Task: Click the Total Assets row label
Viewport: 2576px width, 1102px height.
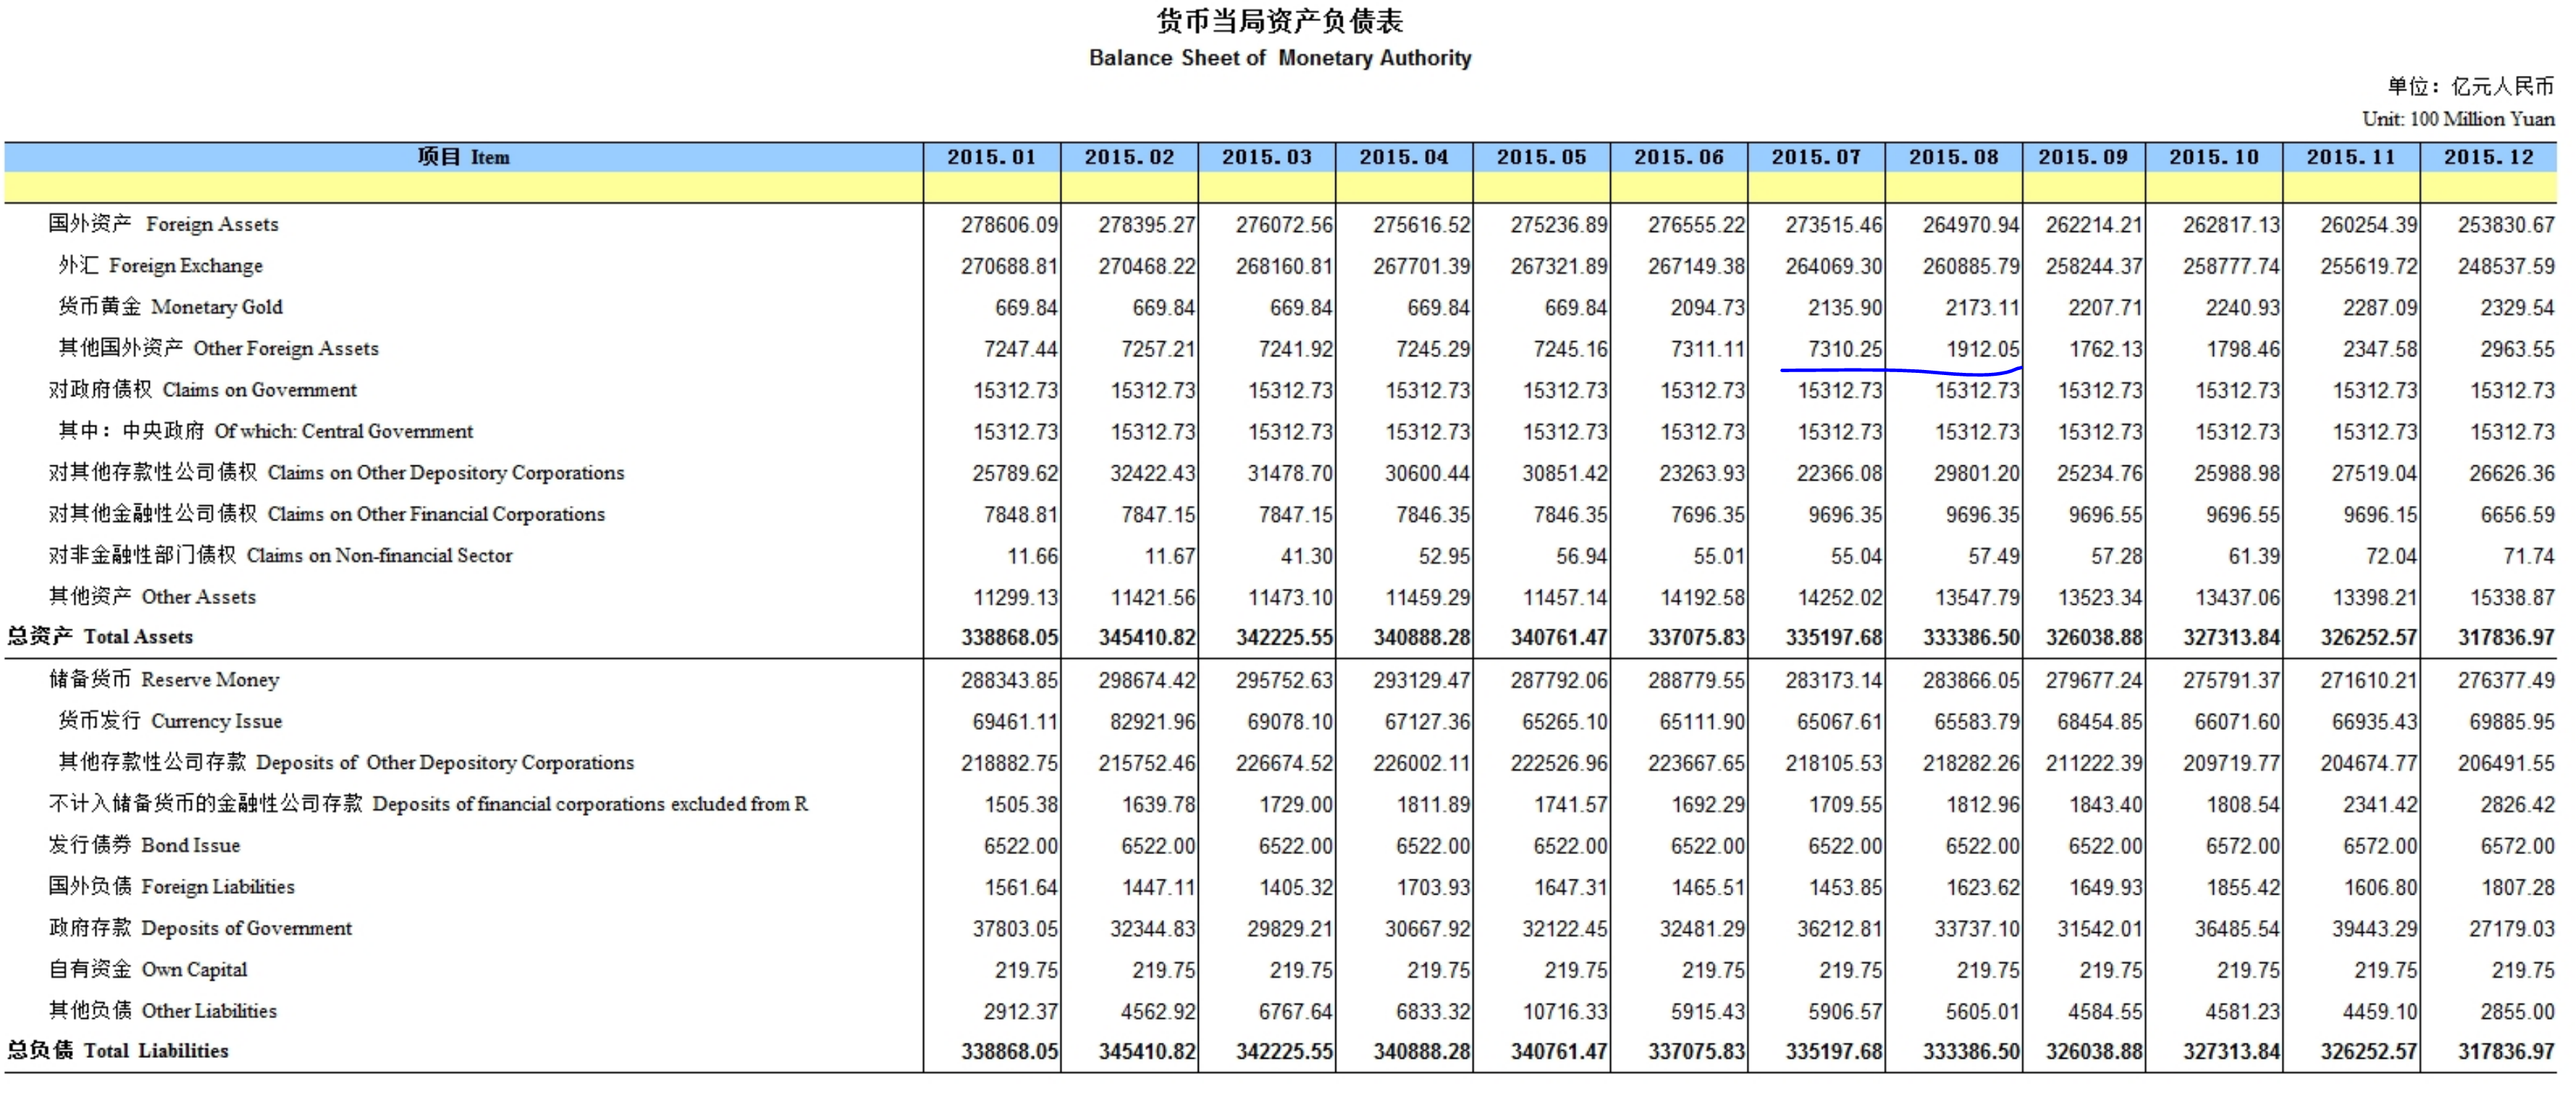Action: [x=101, y=637]
